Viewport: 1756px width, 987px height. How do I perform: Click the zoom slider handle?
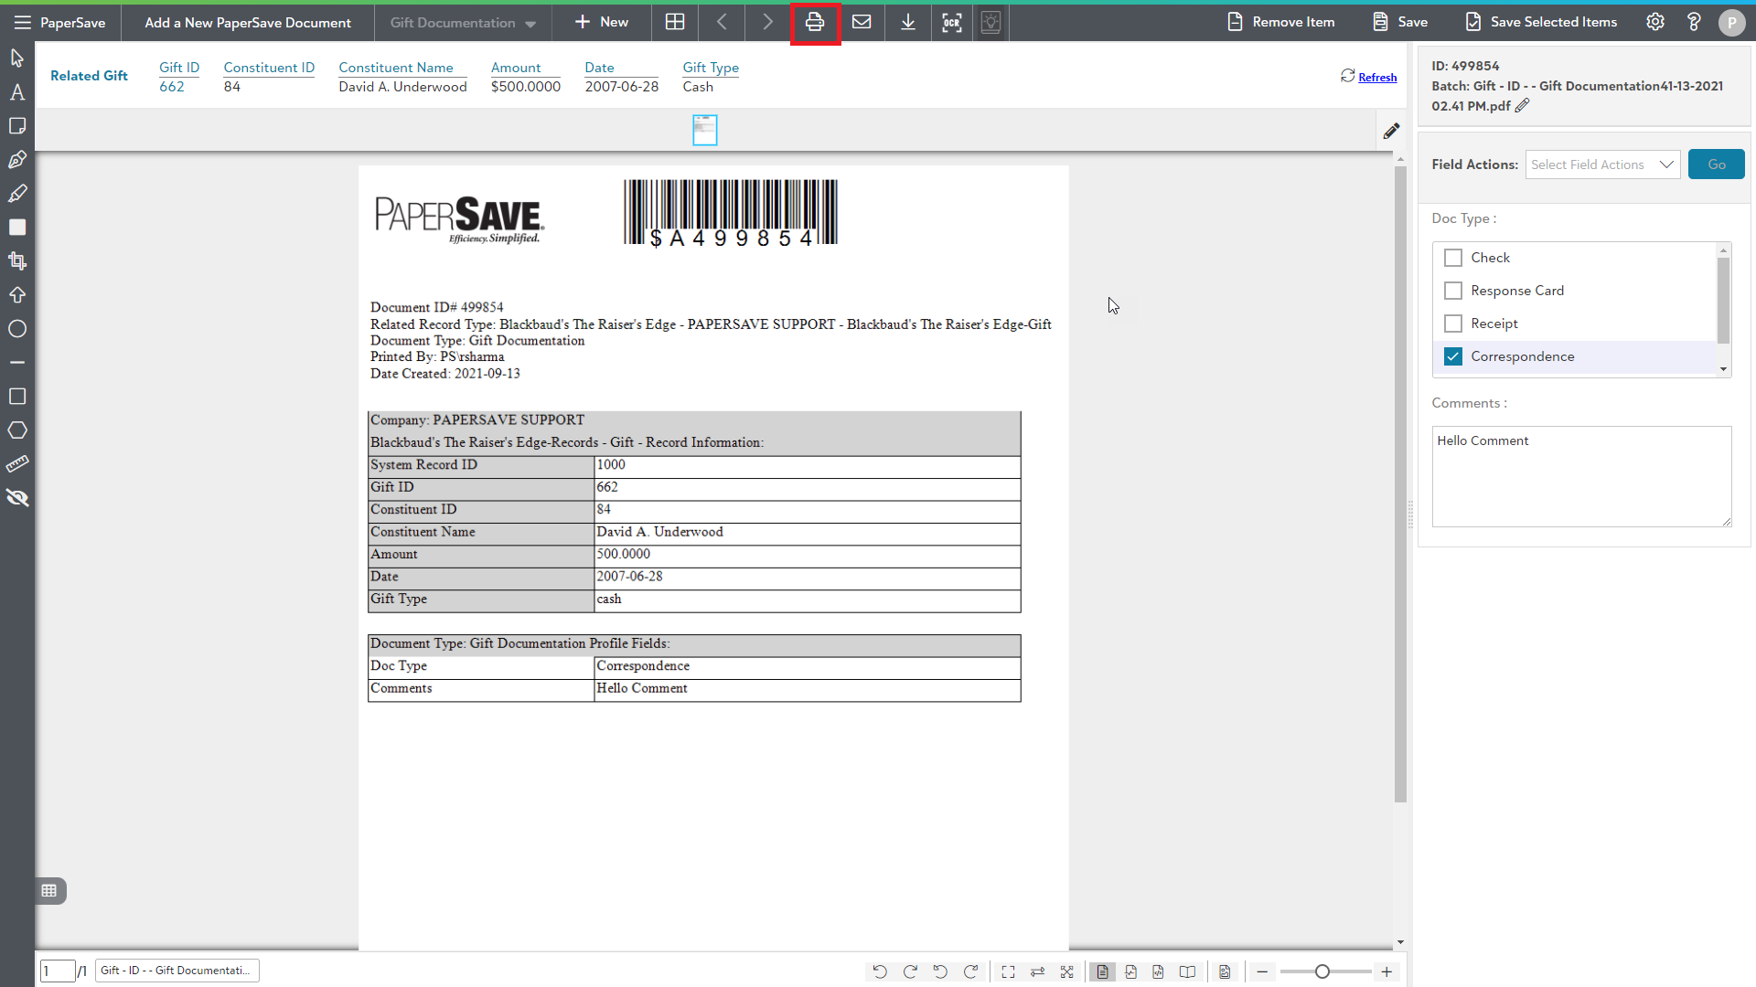[x=1322, y=971]
